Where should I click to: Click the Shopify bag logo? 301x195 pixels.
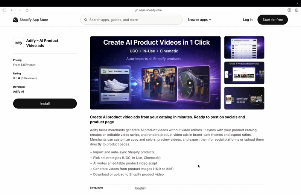(x=15, y=19)
